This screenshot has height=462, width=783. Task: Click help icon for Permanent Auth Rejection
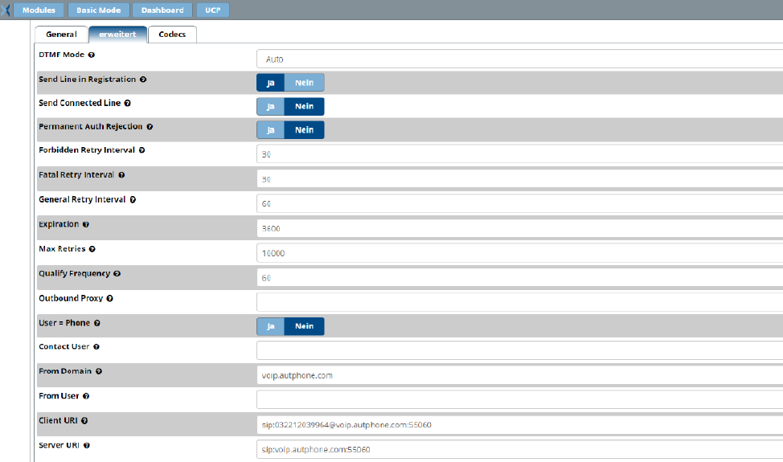[x=150, y=127]
